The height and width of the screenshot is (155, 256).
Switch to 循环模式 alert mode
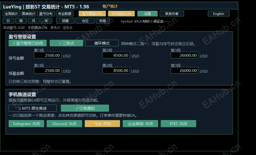tap(102, 43)
